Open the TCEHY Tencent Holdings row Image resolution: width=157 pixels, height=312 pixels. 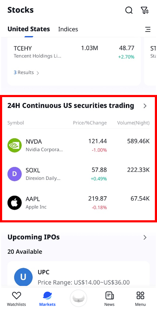74,52
